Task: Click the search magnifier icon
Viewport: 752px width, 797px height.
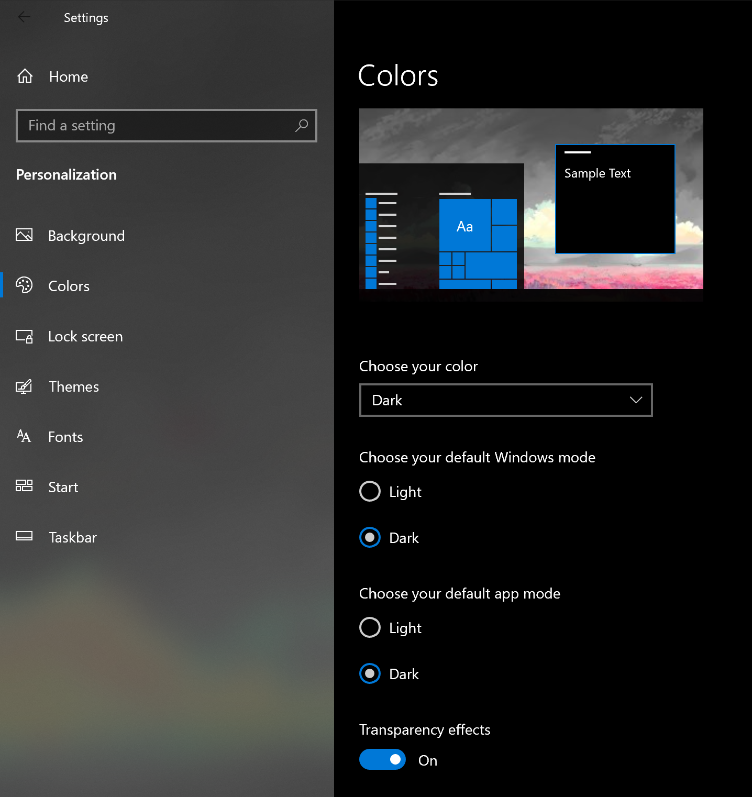Action: point(302,126)
